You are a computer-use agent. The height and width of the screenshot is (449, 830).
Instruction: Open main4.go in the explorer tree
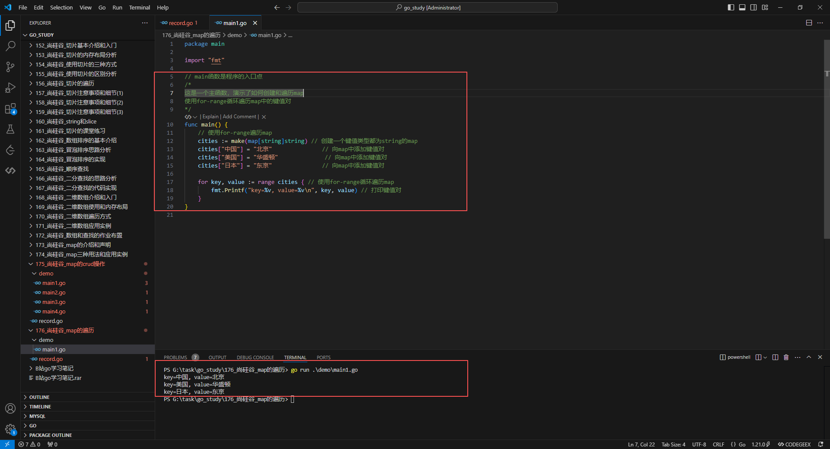pyautogui.click(x=88, y=311)
